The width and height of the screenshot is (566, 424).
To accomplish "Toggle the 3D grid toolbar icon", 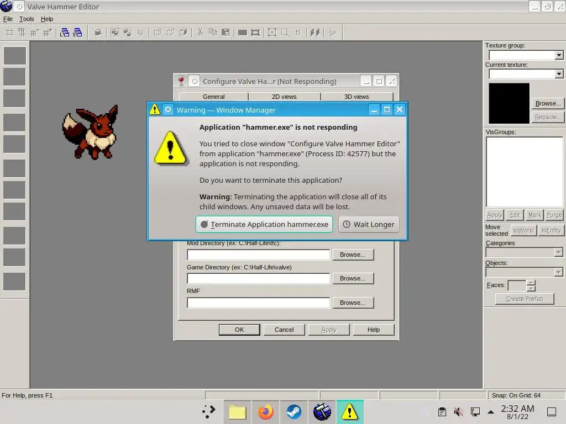I will tap(22, 33).
